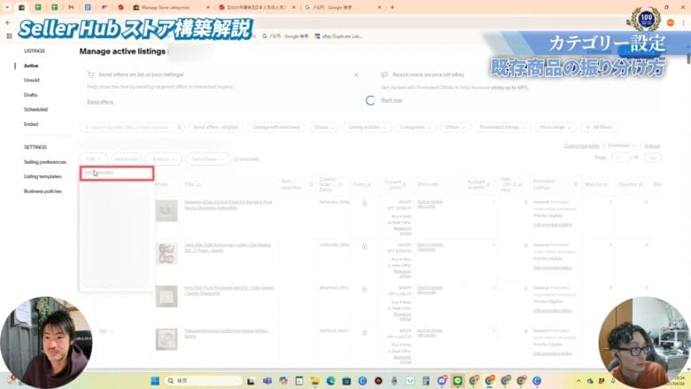Open the All filters panel

tap(600, 128)
